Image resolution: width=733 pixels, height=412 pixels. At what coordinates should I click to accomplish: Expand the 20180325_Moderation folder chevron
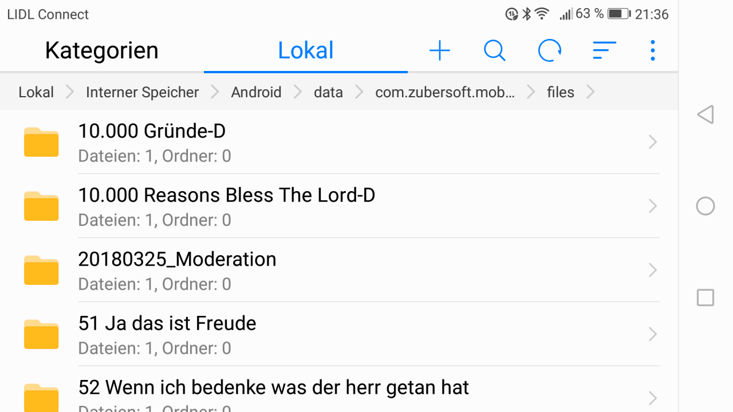coord(652,270)
